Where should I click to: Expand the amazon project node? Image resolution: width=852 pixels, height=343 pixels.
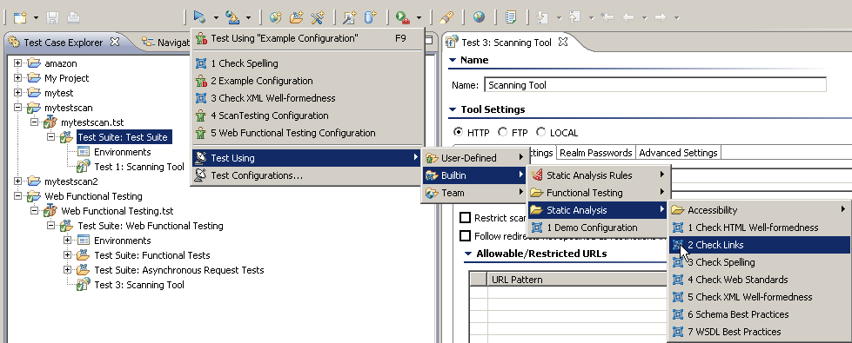coord(18,63)
